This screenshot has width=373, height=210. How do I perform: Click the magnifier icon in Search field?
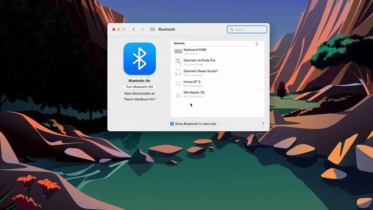click(x=231, y=30)
